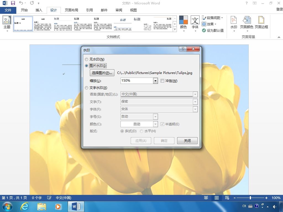Switch to Print Layout view icon
The height and width of the screenshot is (212, 283).
point(217,198)
